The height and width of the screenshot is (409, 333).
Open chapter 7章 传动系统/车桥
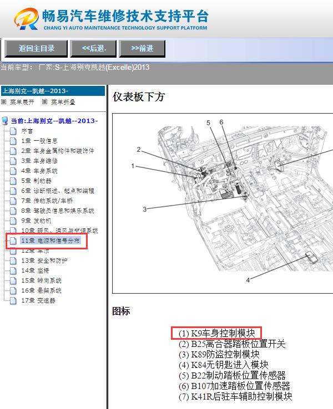(47, 201)
